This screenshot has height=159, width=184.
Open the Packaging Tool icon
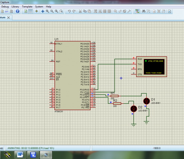pos(124,11)
